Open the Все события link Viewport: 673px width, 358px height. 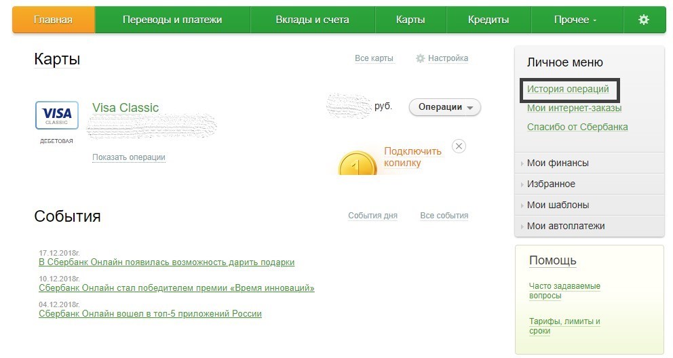(x=444, y=216)
